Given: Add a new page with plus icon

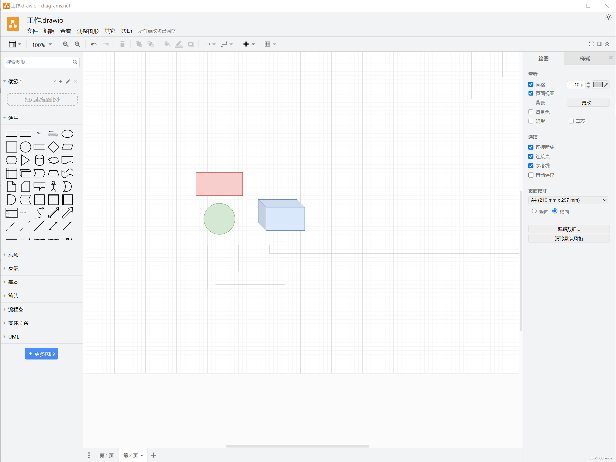Looking at the screenshot, I should (153, 455).
